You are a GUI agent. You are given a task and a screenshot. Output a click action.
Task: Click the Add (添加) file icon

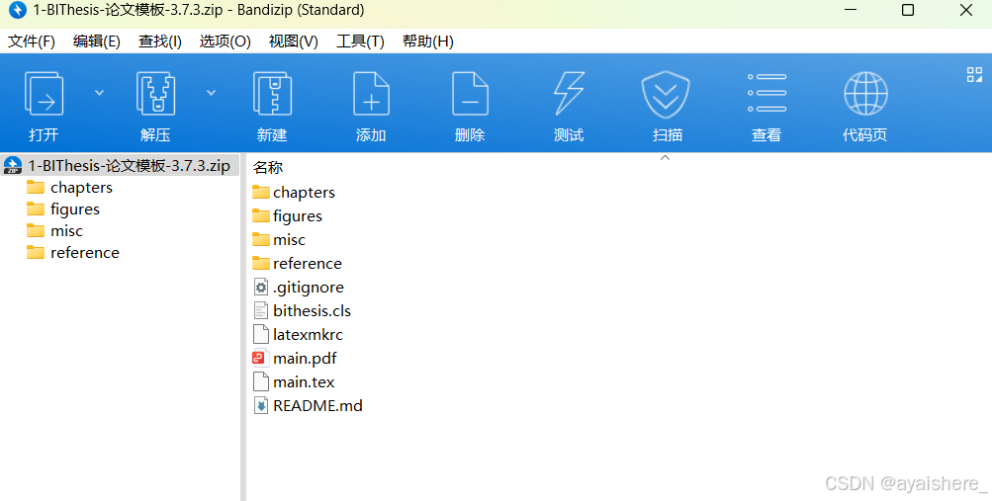pos(371,94)
